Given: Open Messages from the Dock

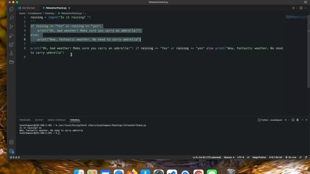Looking at the screenshot, I should [x=212, y=172].
